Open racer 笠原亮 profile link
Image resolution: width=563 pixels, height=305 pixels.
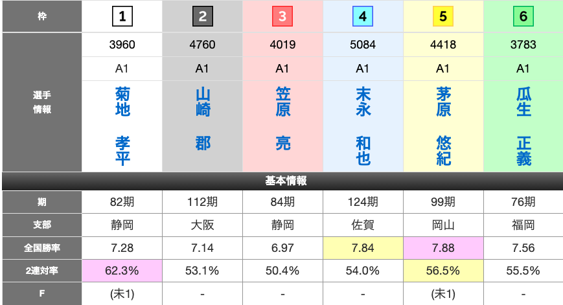click(x=282, y=120)
